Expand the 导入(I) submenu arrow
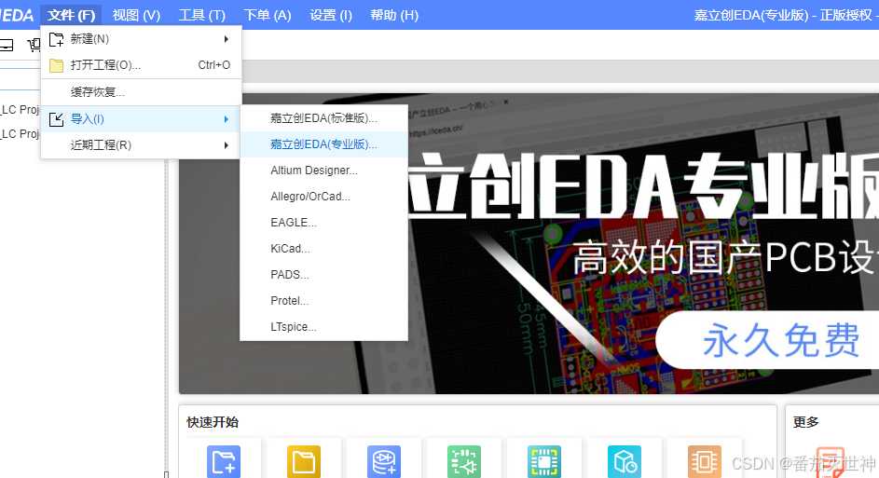 pos(226,118)
